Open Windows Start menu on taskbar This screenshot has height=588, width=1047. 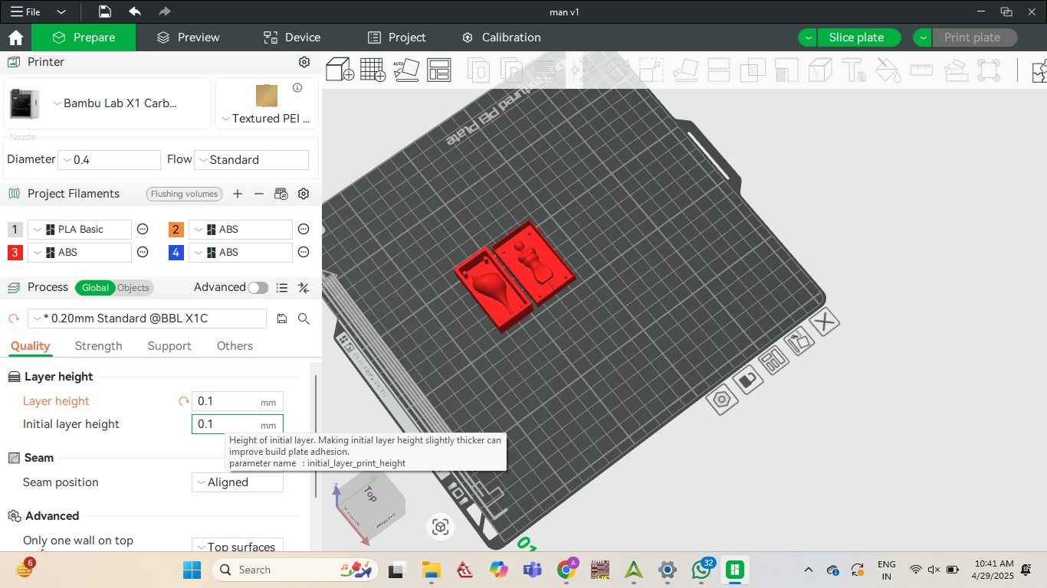point(192,570)
